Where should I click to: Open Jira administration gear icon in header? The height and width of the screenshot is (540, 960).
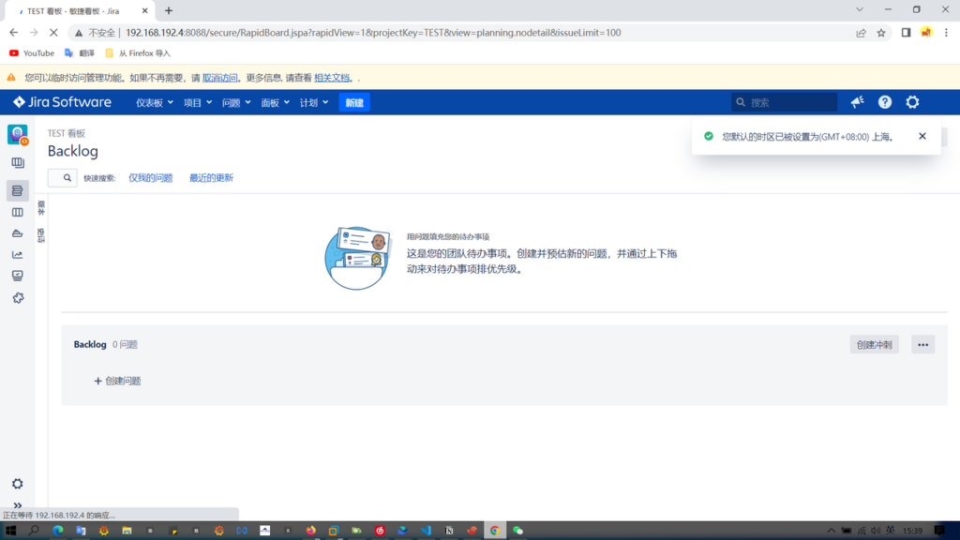coord(912,102)
